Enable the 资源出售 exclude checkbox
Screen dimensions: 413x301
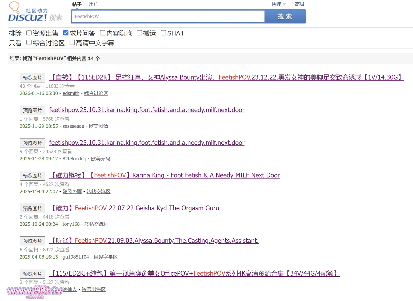tap(29, 33)
